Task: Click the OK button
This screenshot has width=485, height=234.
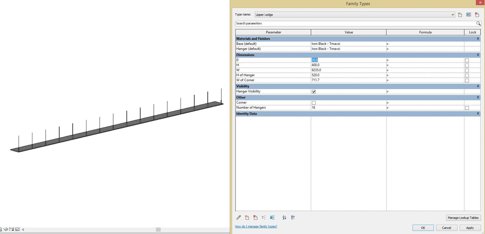Action: pyautogui.click(x=423, y=228)
